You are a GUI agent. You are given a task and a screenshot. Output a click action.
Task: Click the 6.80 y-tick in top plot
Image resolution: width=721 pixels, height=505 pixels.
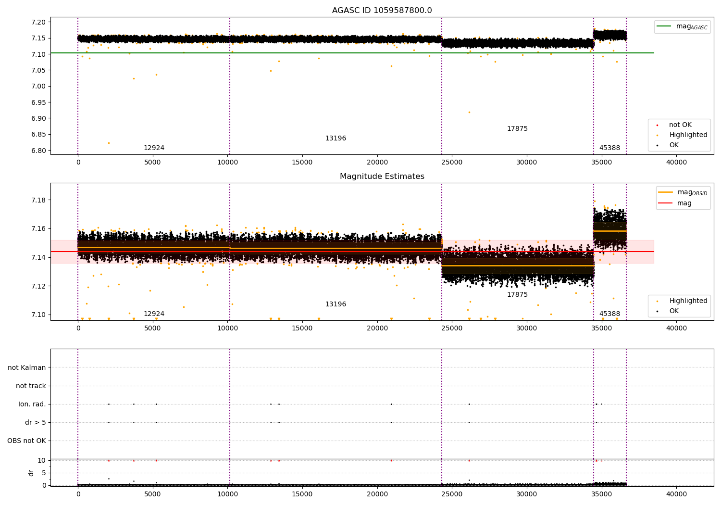click(x=38, y=151)
